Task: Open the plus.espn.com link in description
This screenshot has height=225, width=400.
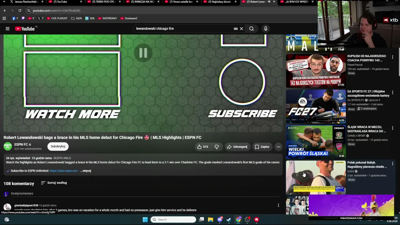Action: coord(64,171)
